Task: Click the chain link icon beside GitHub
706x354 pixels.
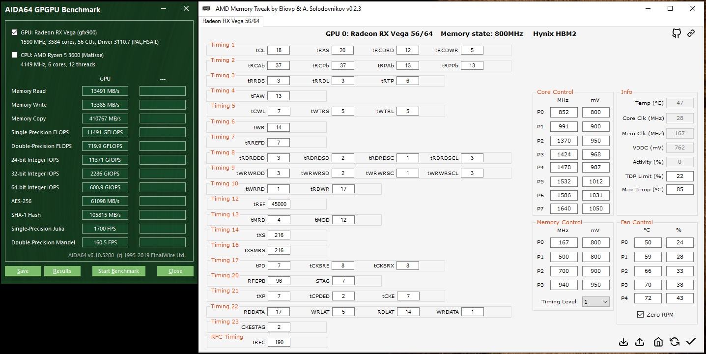Action: pyautogui.click(x=691, y=33)
